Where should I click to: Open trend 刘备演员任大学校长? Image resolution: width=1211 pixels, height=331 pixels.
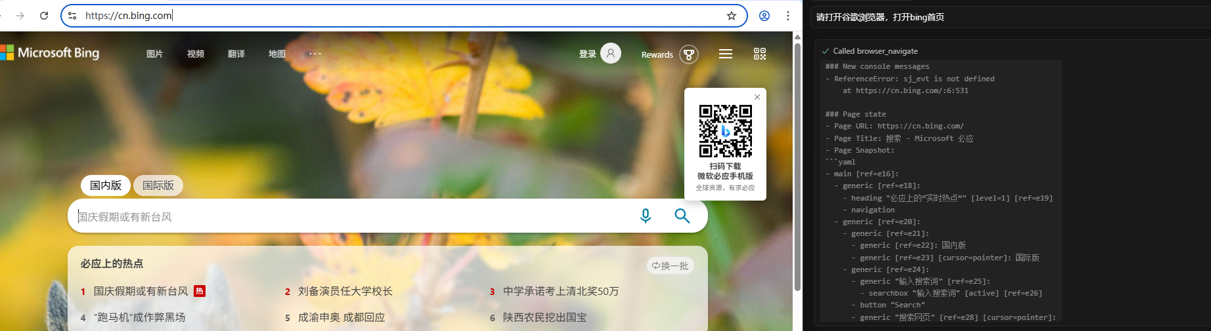[x=345, y=291]
